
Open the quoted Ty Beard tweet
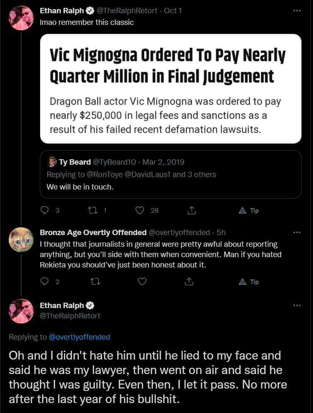[170, 175]
